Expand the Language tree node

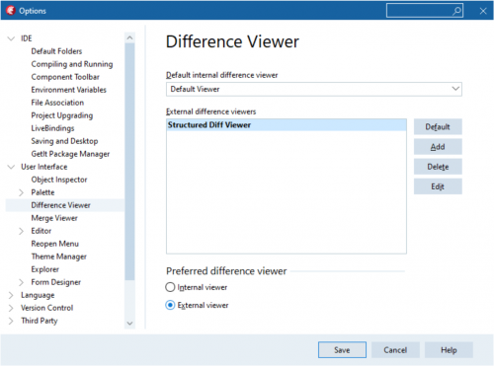point(11,295)
